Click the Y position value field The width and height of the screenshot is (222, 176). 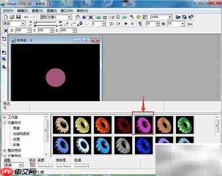pyautogui.click(x=46, y=30)
